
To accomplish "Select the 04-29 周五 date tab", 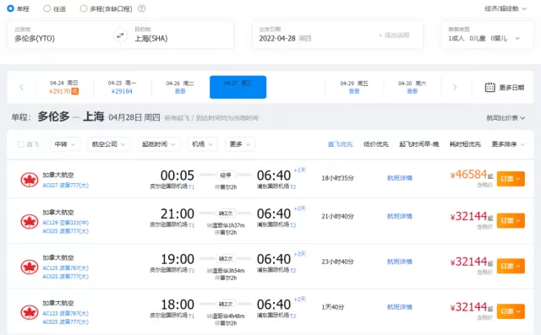I will coord(354,87).
